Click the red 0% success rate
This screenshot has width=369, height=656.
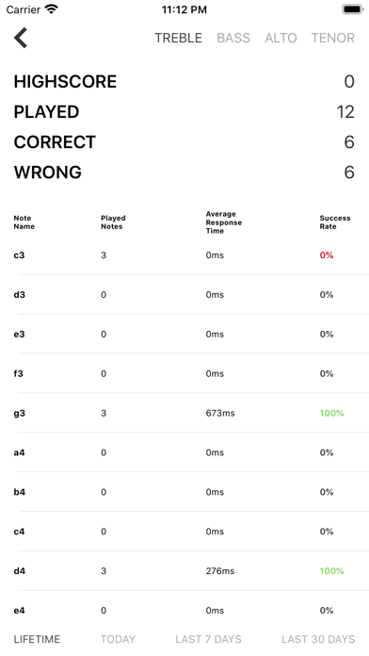pyautogui.click(x=327, y=255)
